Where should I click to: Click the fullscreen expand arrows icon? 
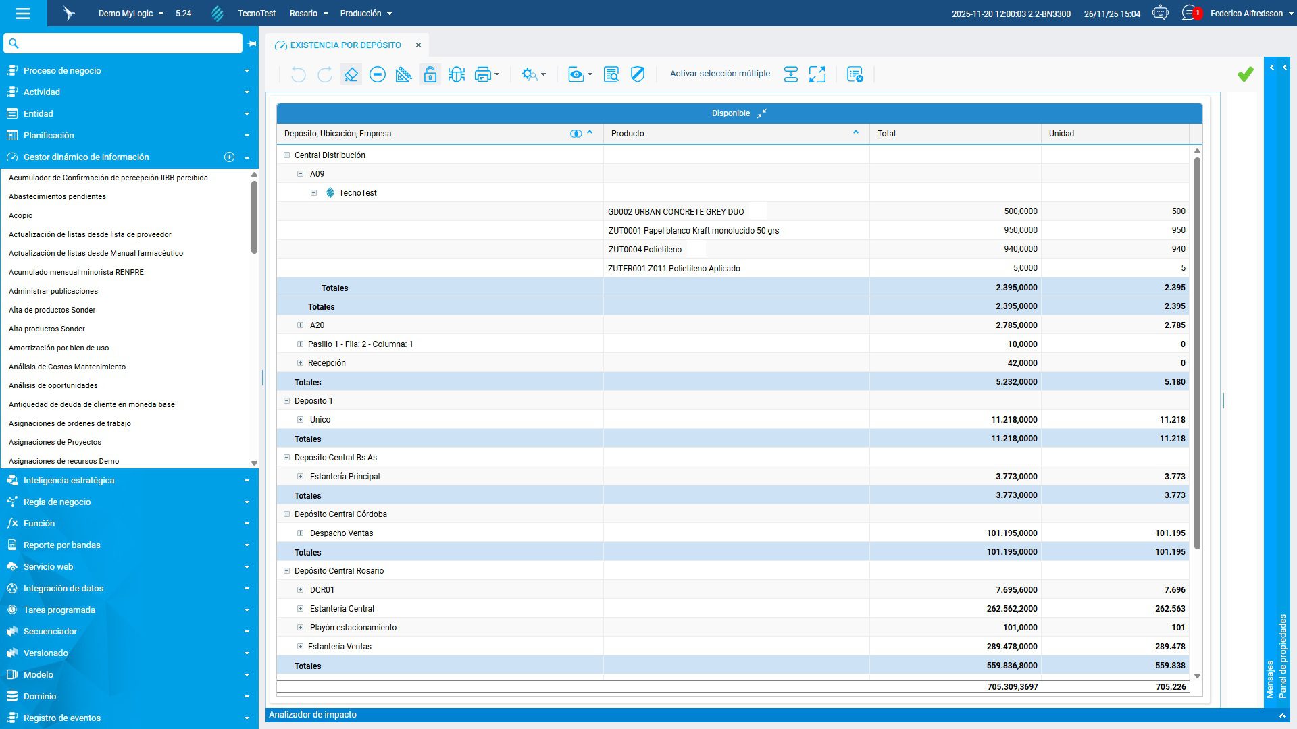[817, 74]
